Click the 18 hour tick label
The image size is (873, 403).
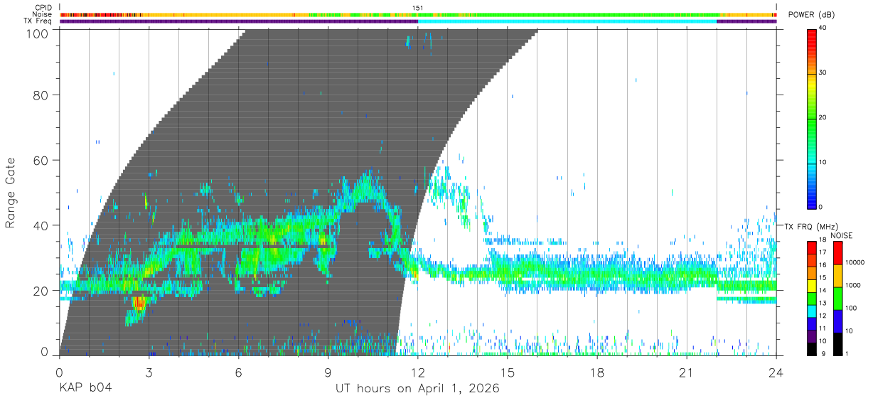[597, 372]
